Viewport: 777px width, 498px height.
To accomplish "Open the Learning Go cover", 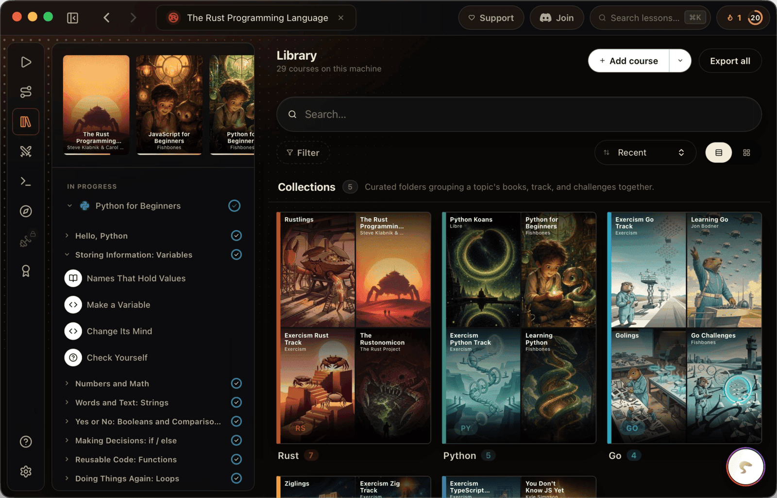I will 724,270.
